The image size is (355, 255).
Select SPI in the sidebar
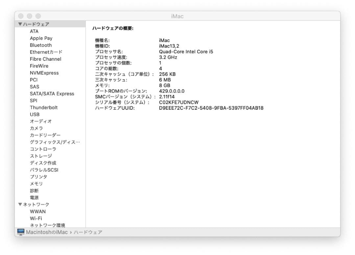(x=34, y=101)
